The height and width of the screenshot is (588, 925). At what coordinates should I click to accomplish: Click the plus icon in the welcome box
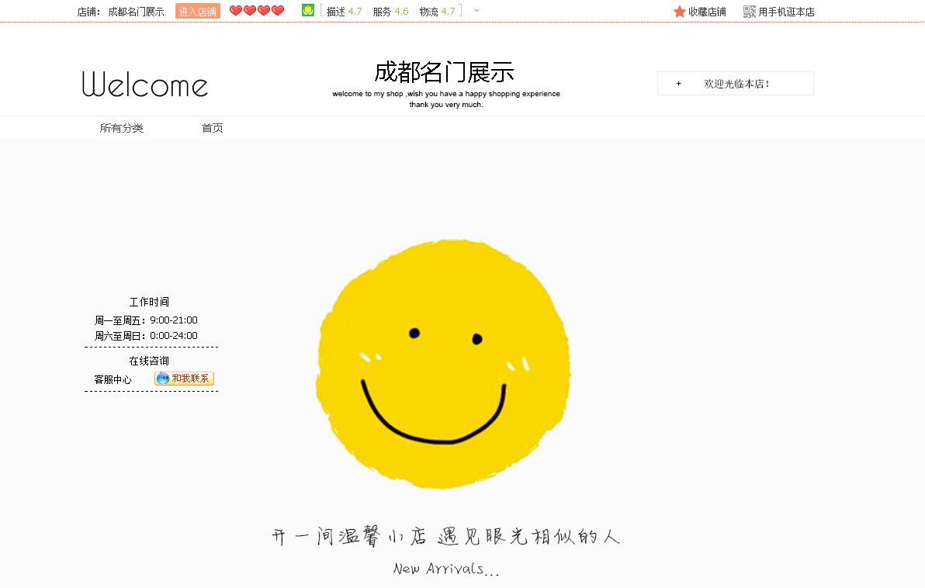[x=678, y=83]
